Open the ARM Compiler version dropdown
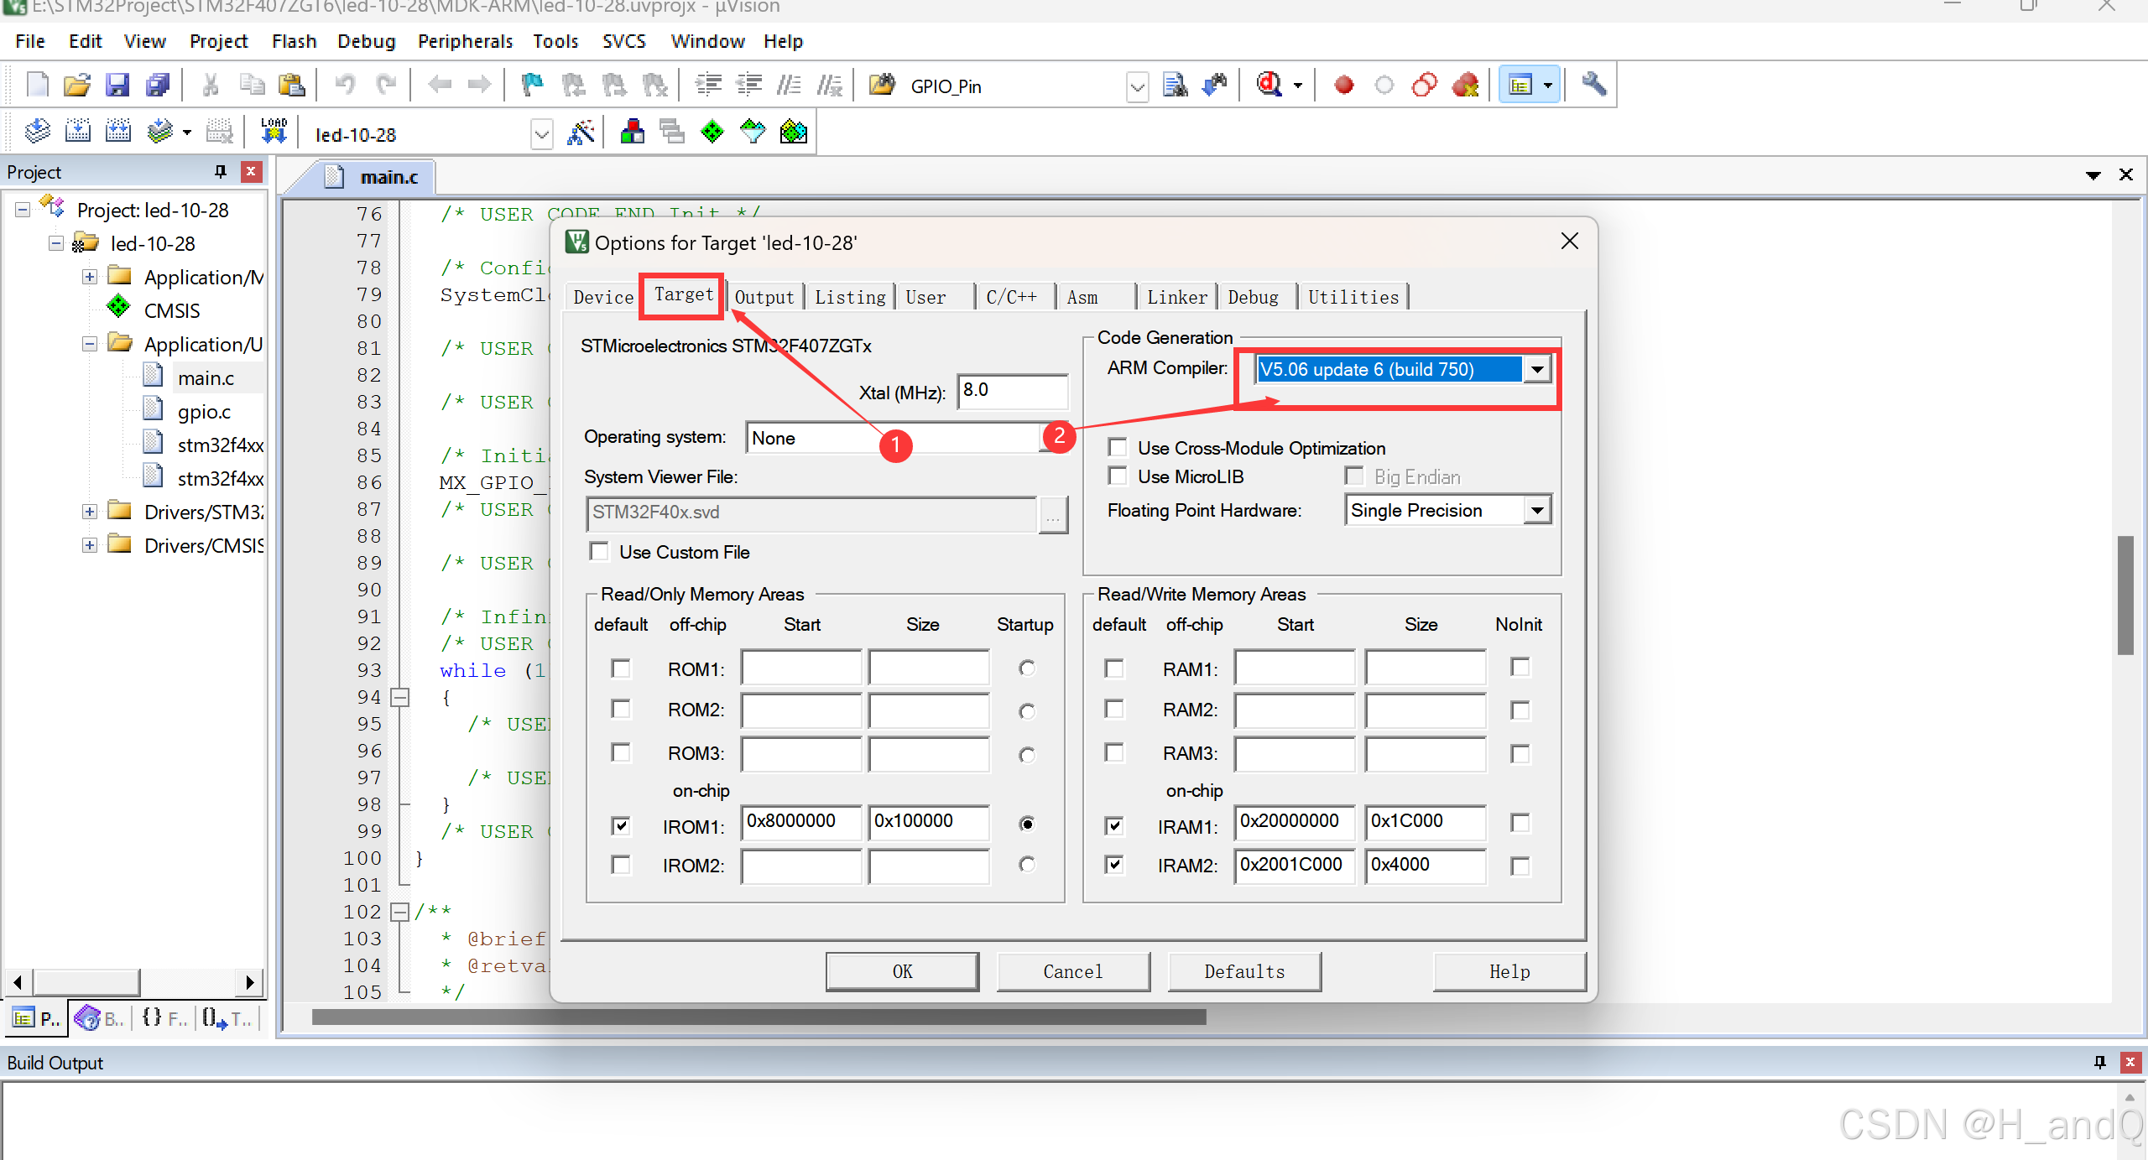2148x1160 pixels. pos(1537,369)
